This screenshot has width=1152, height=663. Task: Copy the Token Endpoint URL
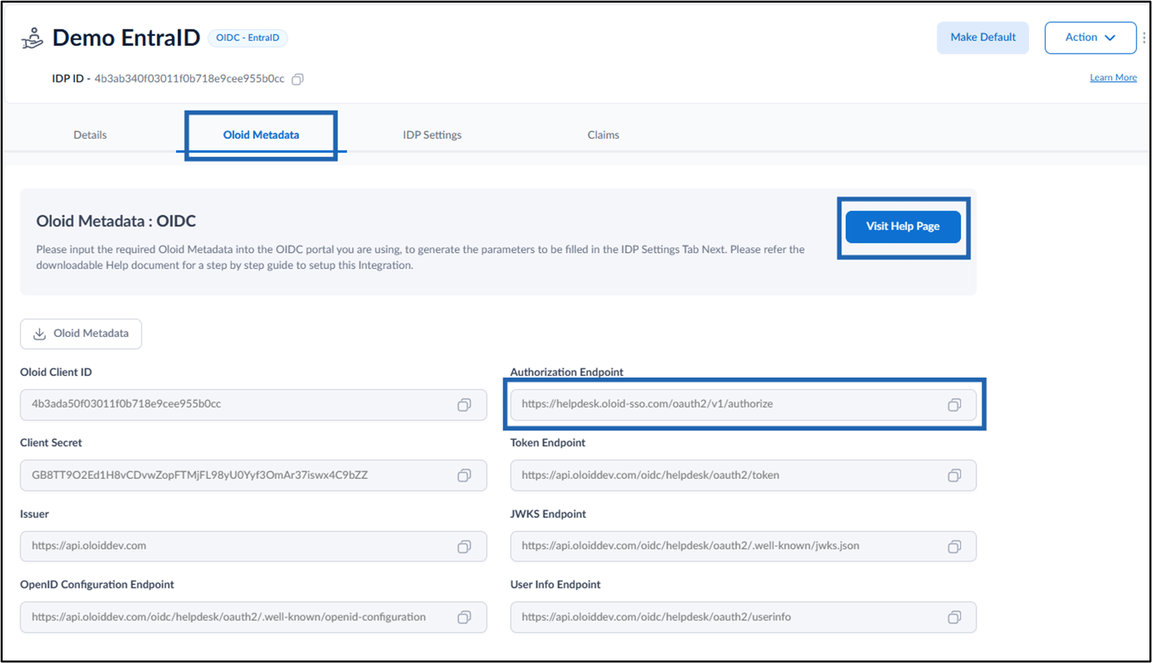(954, 475)
